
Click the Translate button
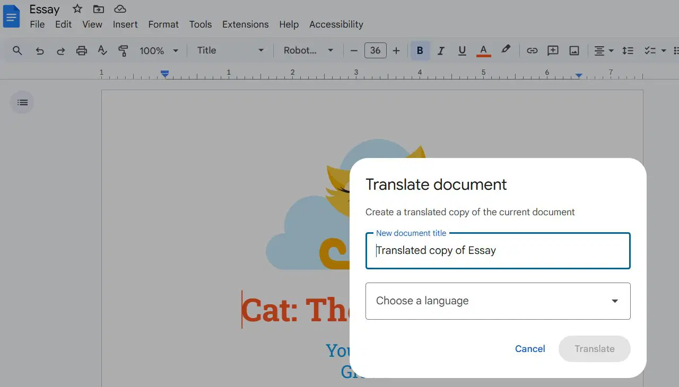(x=594, y=349)
